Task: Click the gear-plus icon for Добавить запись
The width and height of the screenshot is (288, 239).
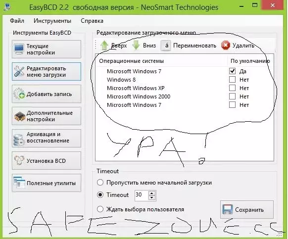Action: (x=19, y=94)
